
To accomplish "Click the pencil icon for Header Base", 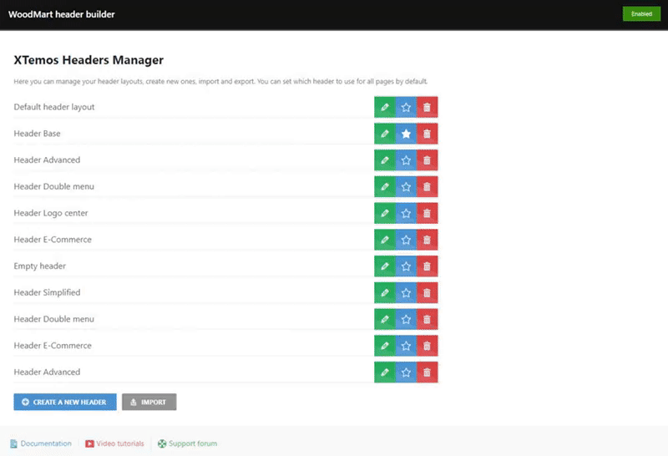I will point(384,134).
